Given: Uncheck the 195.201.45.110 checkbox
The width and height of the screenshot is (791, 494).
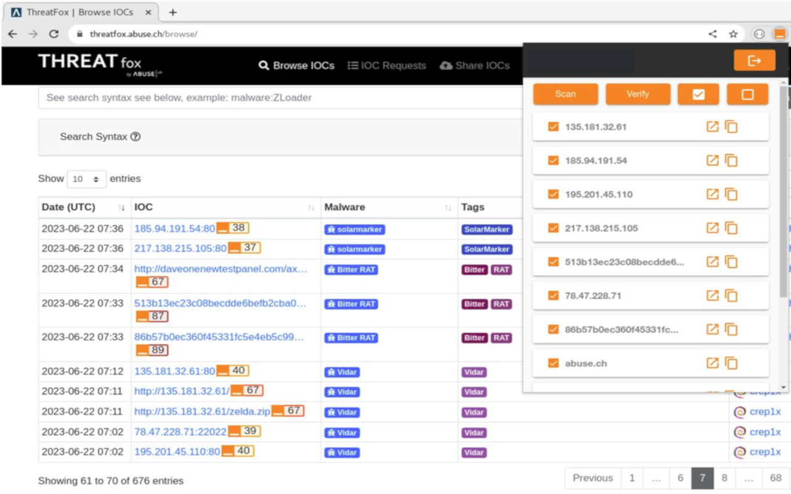Looking at the screenshot, I should 553,195.
